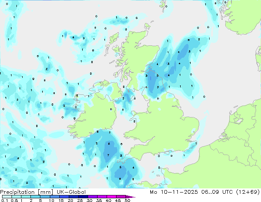Click the 10 to 15 mm legend swatch

coord(54,197)
